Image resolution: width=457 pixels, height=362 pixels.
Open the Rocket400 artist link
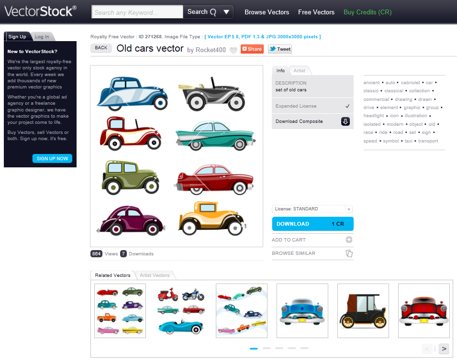[x=211, y=50]
